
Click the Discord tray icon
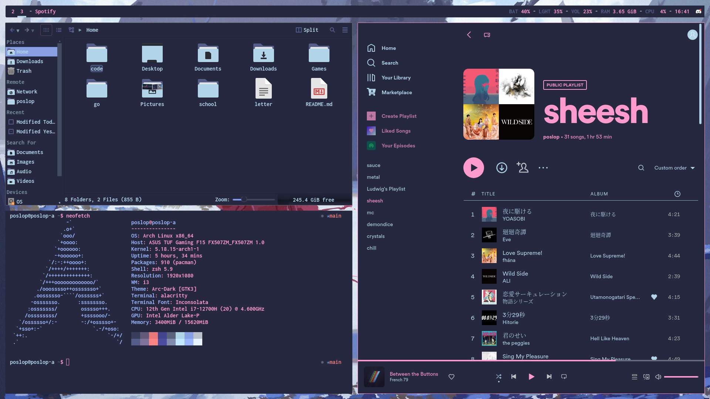click(x=698, y=11)
